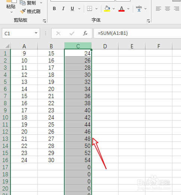Open the underline style dropdown arrow
181x195 pixels.
coord(79,9)
